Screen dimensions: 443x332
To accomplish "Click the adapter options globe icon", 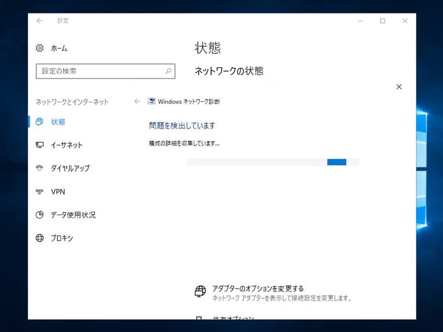I will (200, 291).
